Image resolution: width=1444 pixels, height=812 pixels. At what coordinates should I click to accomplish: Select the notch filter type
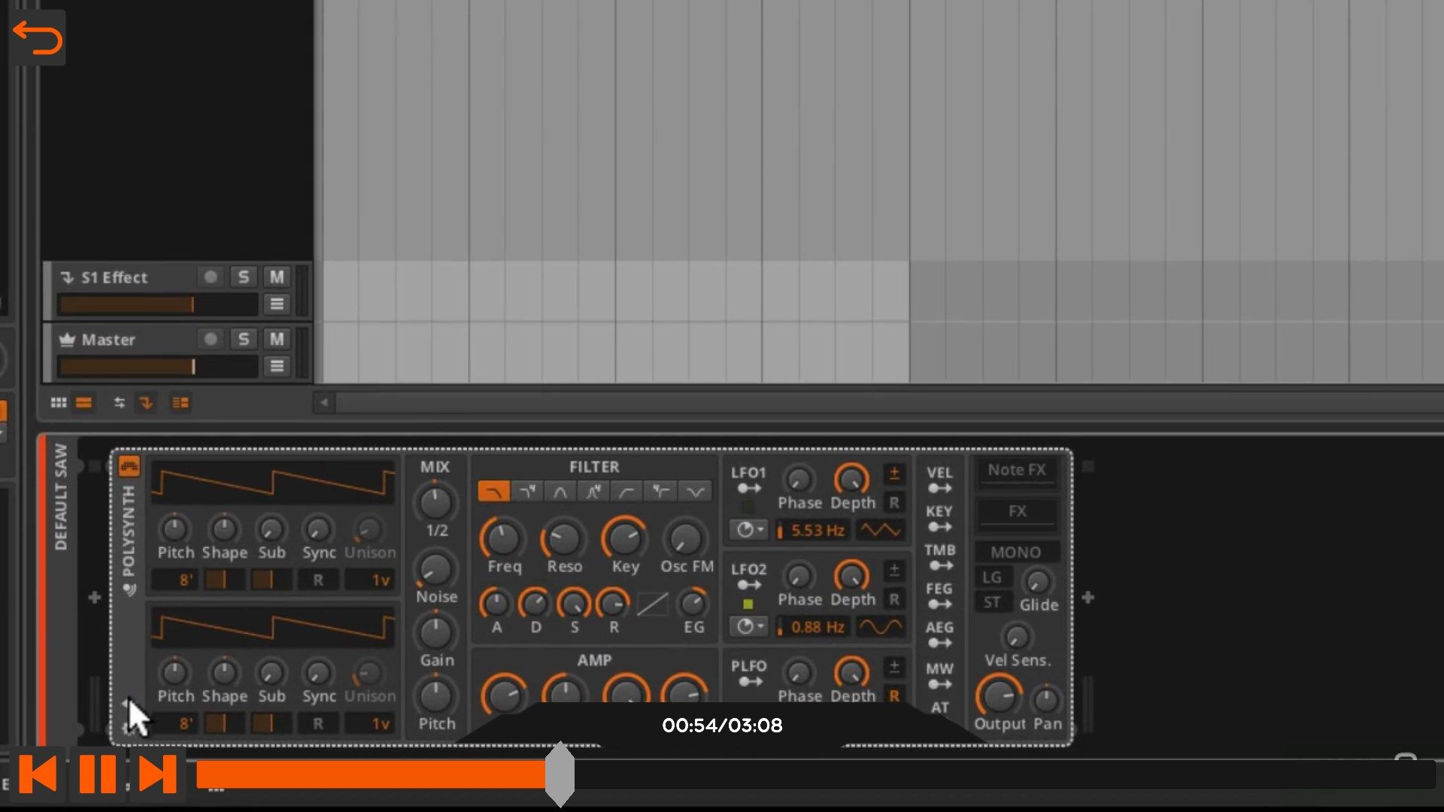695,492
